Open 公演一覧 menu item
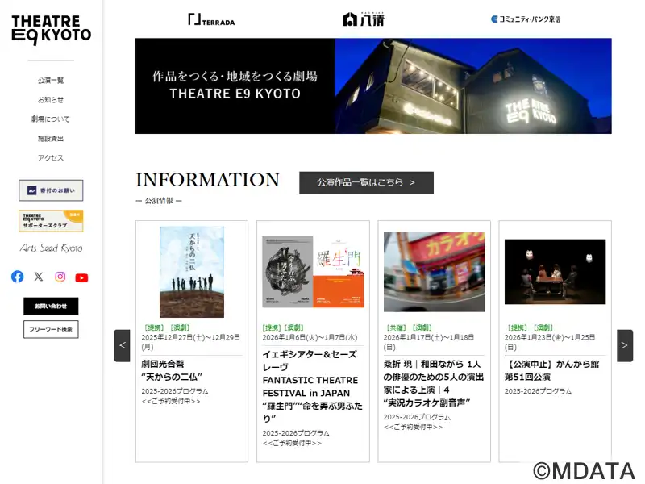Viewport: 645px width, 484px height. (51, 80)
